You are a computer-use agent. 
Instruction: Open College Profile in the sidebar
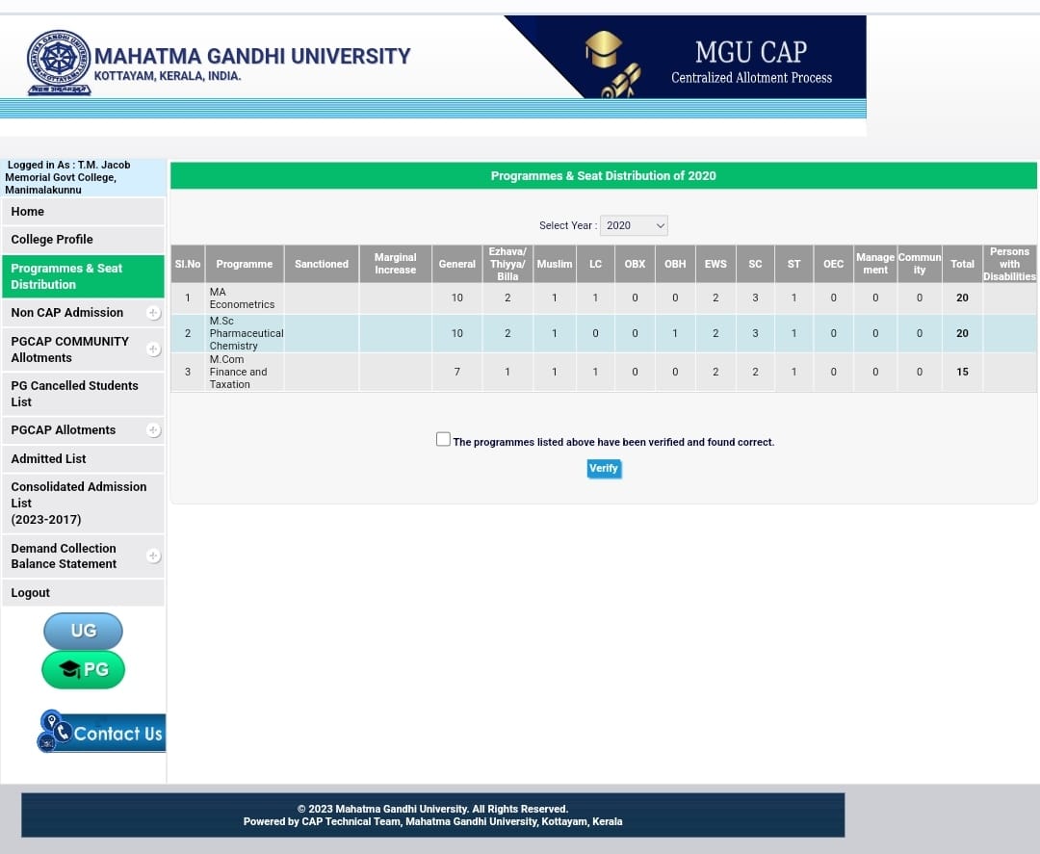[x=83, y=240]
